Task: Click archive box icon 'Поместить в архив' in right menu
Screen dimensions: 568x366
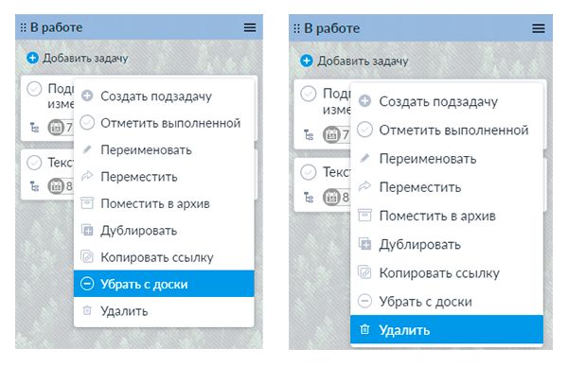Action: click(364, 216)
